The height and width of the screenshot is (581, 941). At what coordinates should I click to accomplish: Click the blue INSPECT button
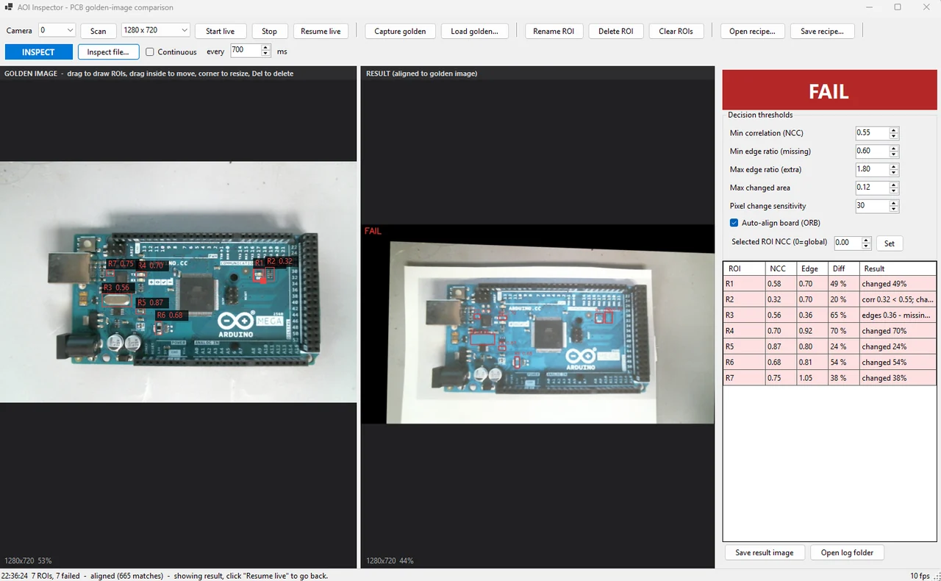click(x=38, y=51)
